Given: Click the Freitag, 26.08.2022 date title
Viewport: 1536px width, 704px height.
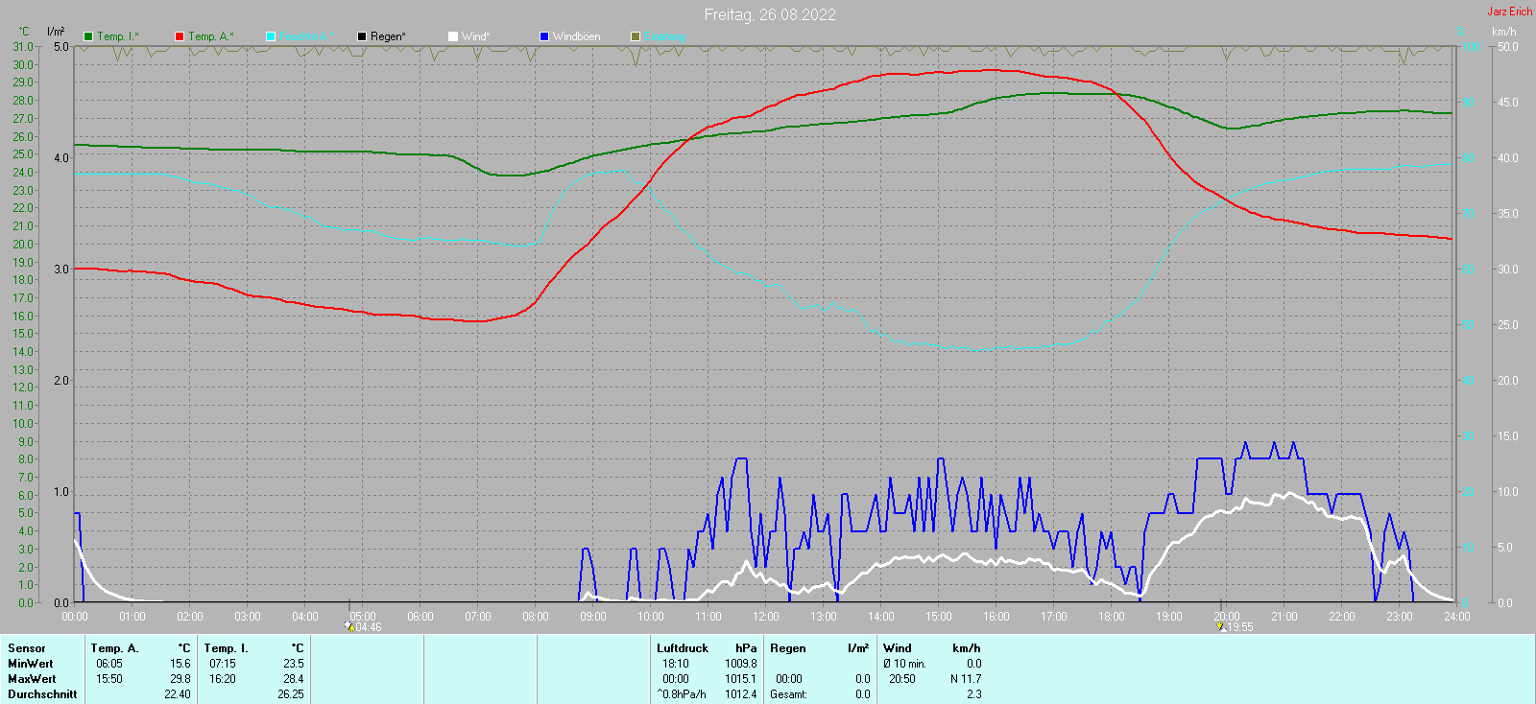Looking at the screenshot, I should pos(769,14).
